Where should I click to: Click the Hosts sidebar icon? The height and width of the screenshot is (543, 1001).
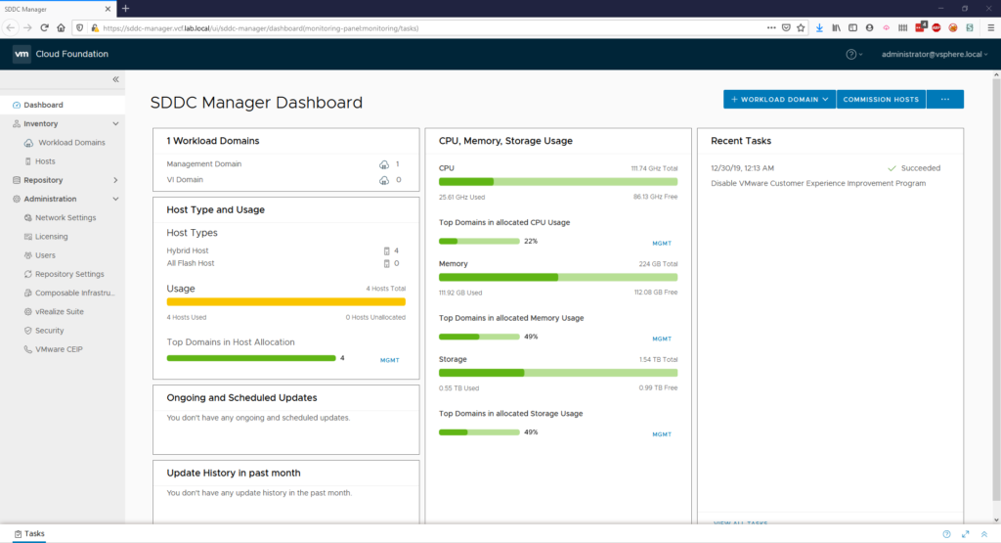tap(28, 161)
